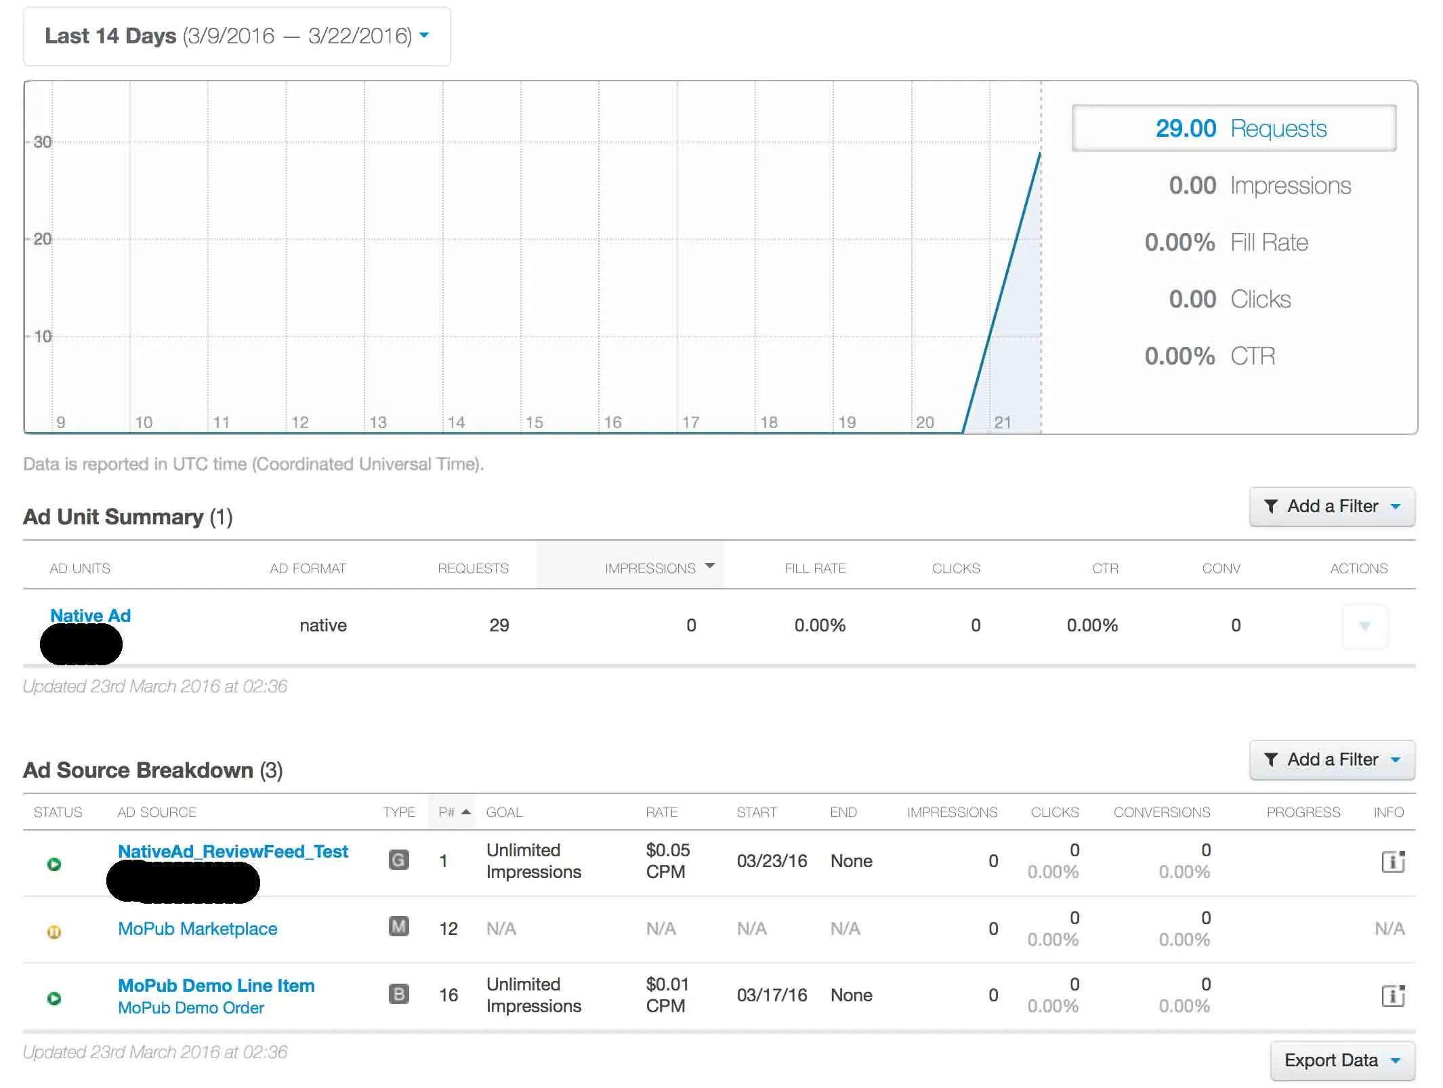Open the Export Data dropdown
Viewport: 1443px width, 1088px height.
(x=1341, y=1060)
